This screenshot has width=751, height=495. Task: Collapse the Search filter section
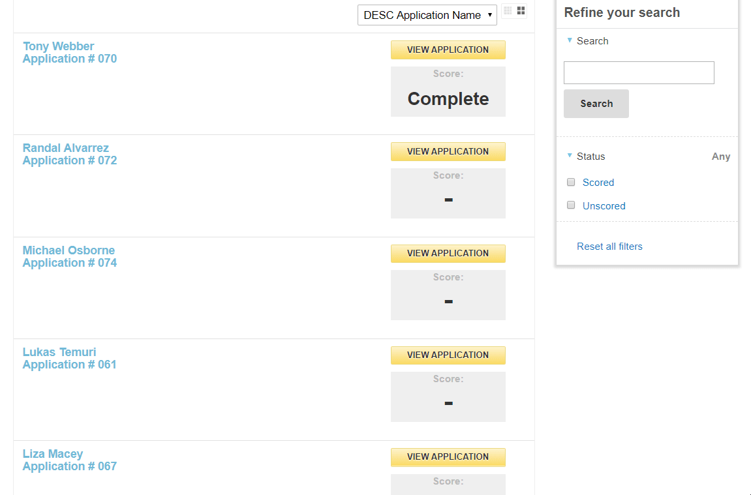[570, 40]
